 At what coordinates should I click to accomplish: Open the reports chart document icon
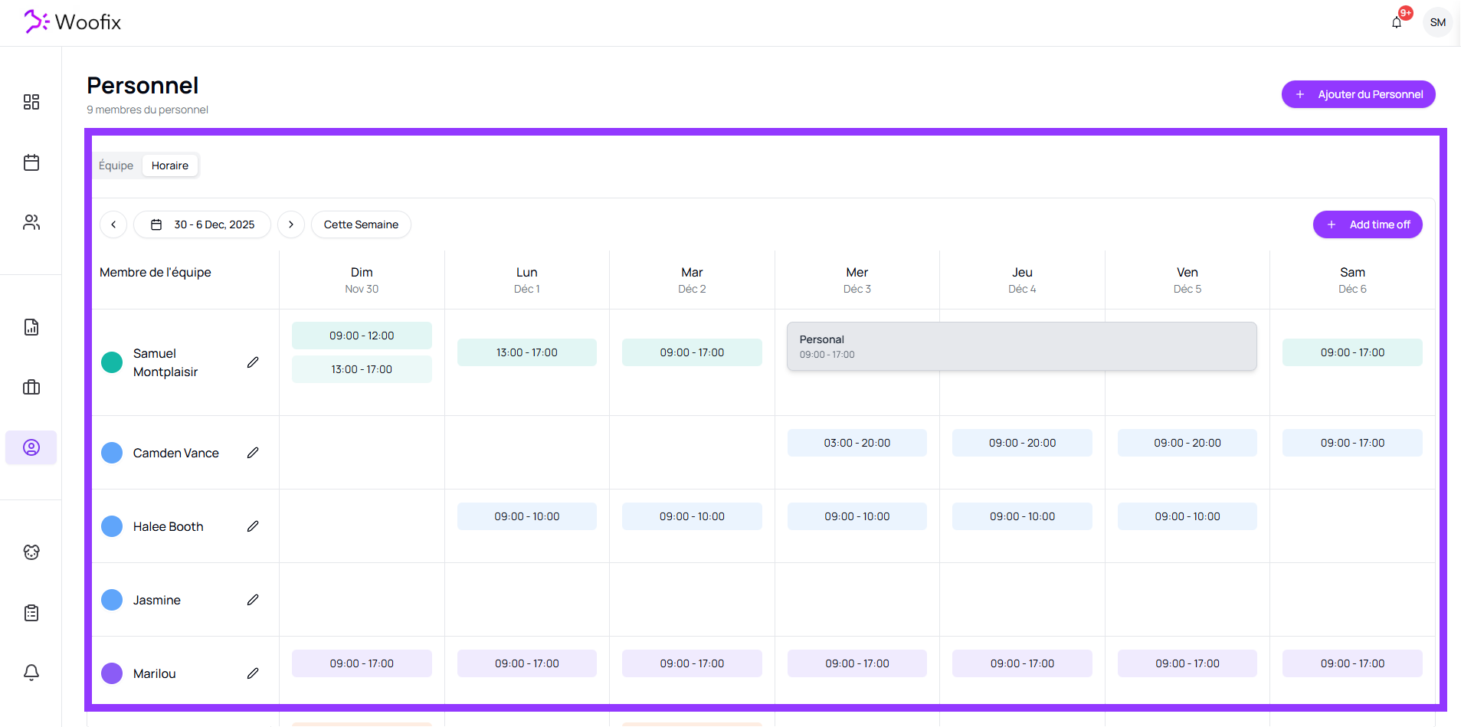[x=31, y=327]
